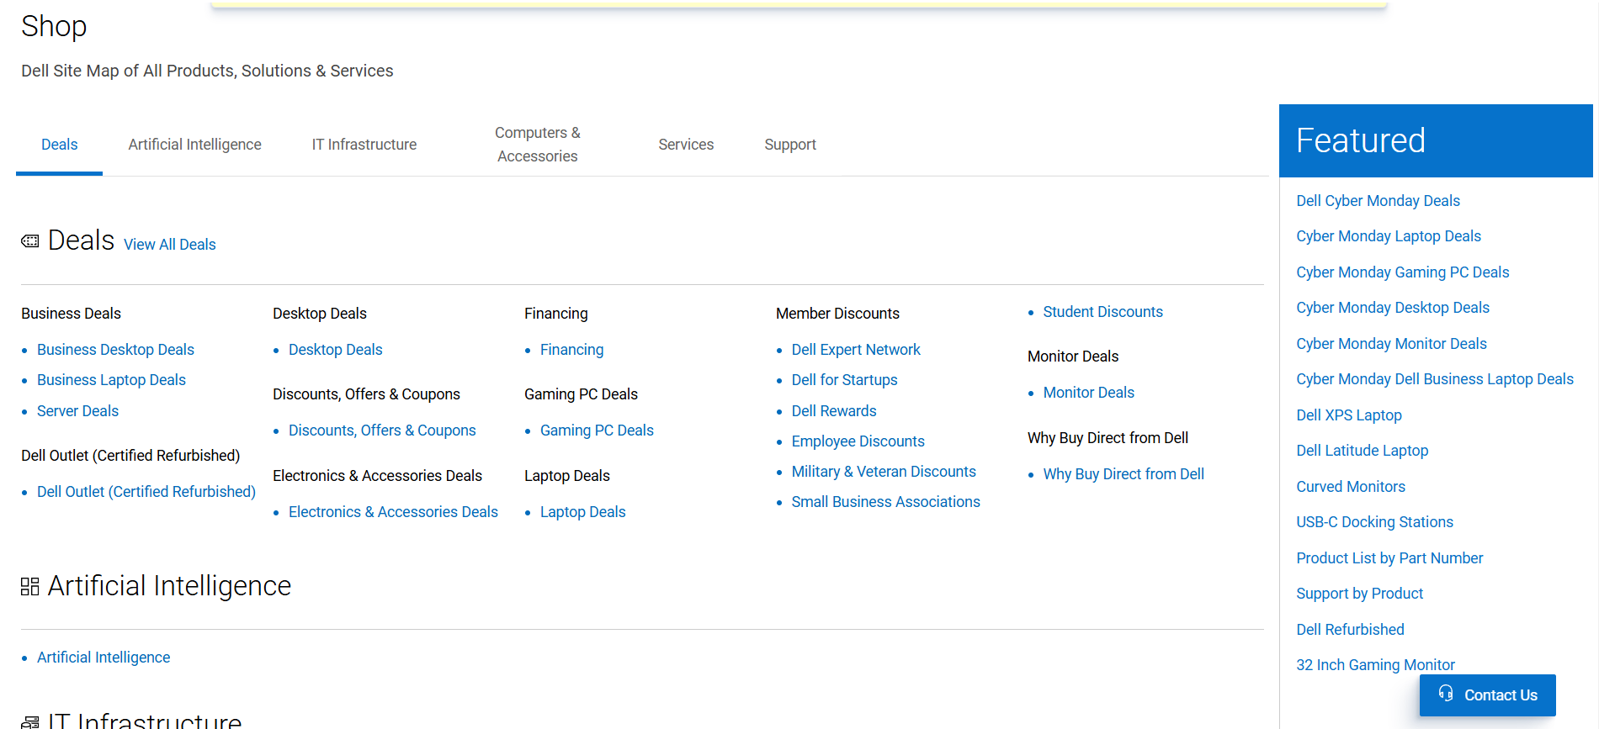Go to Business Laptop Deals

tap(111, 380)
